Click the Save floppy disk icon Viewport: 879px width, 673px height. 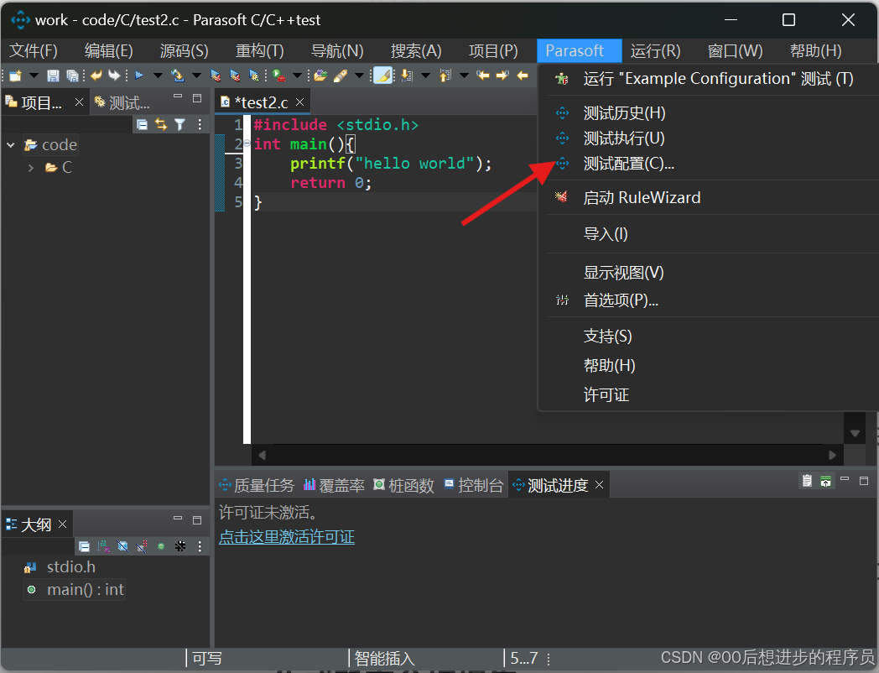53,76
